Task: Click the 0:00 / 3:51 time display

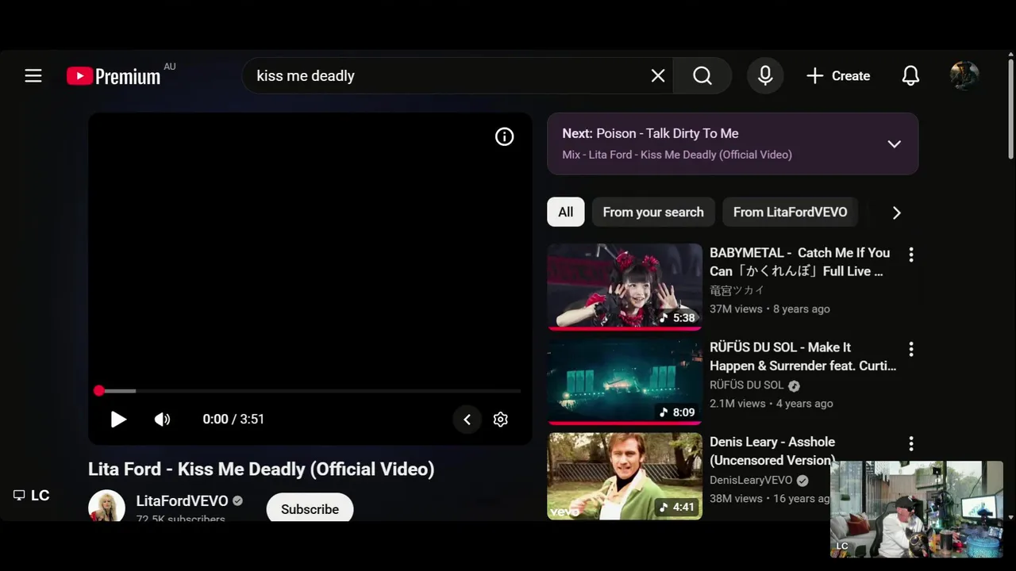Action: [x=233, y=420]
